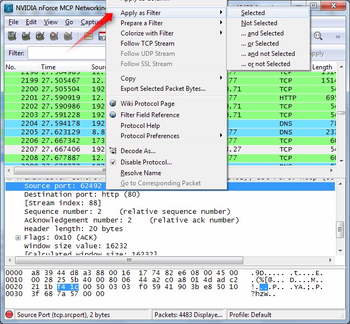This screenshot has width=350, height=324.
Task: Select packet 2205 row in packet list
Action: pyautogui.click(x=54, y=132)
